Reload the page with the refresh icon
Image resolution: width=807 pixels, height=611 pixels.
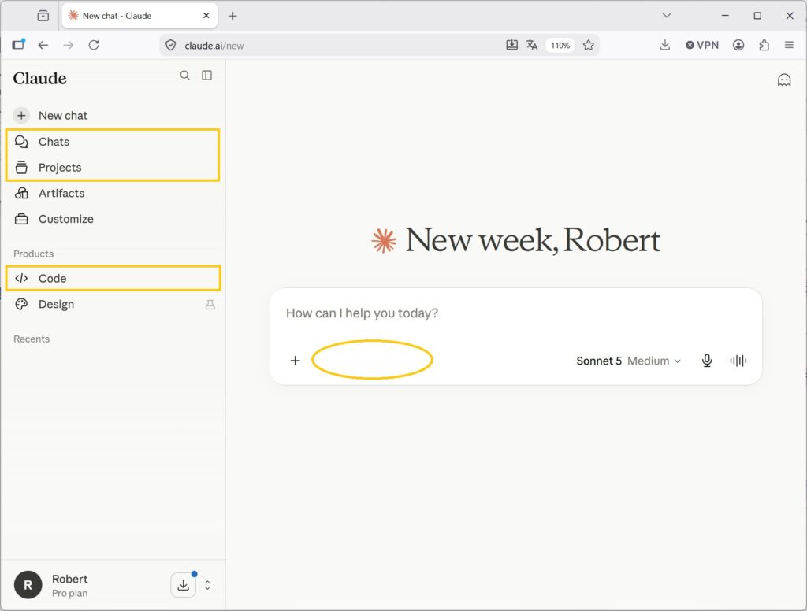tap(94, 45)
